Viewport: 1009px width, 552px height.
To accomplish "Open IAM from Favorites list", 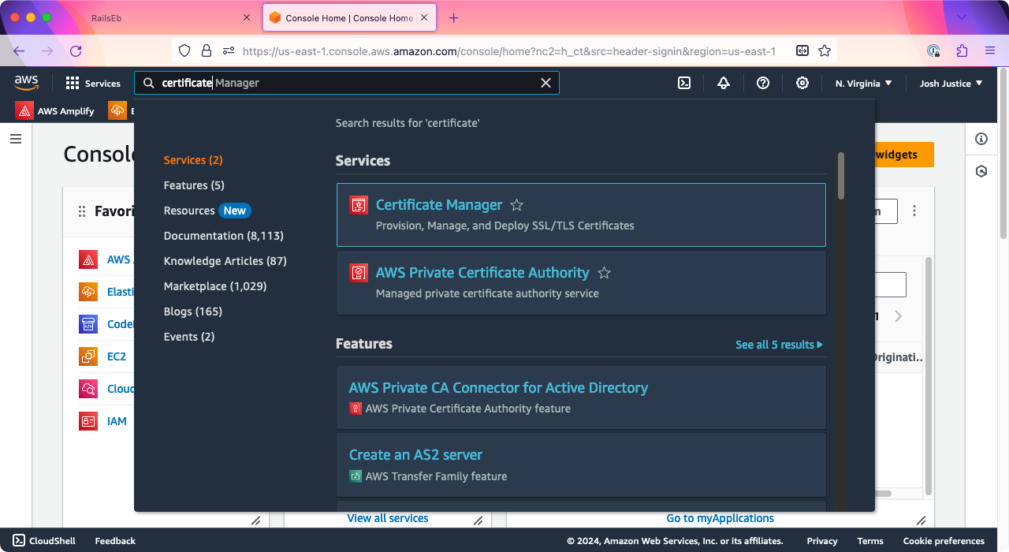I will tap(117, 421).
